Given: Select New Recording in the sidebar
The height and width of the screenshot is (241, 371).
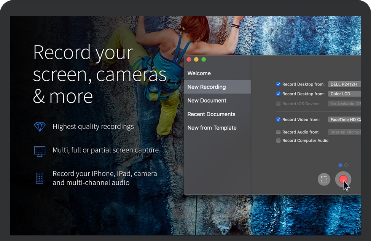Looking at the screenshot, I should 207,87.
